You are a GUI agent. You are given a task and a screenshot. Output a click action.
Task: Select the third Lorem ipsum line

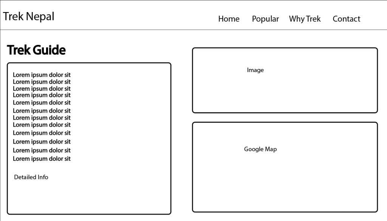pyautogui.click(x=42, y=89)
